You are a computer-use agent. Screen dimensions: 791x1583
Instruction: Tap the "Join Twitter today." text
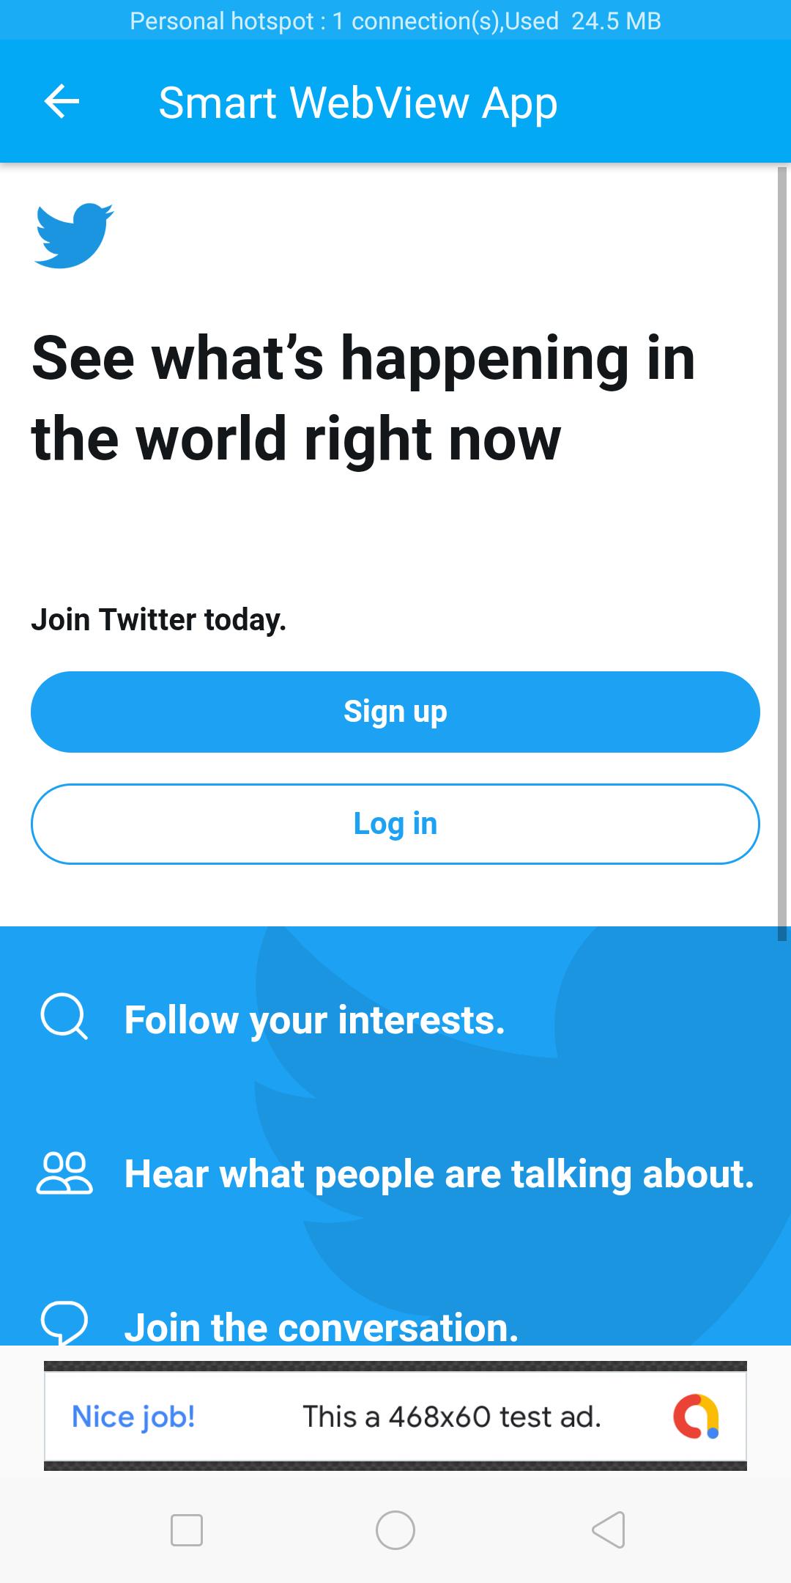pyautogui.click(x=159, y=619)
